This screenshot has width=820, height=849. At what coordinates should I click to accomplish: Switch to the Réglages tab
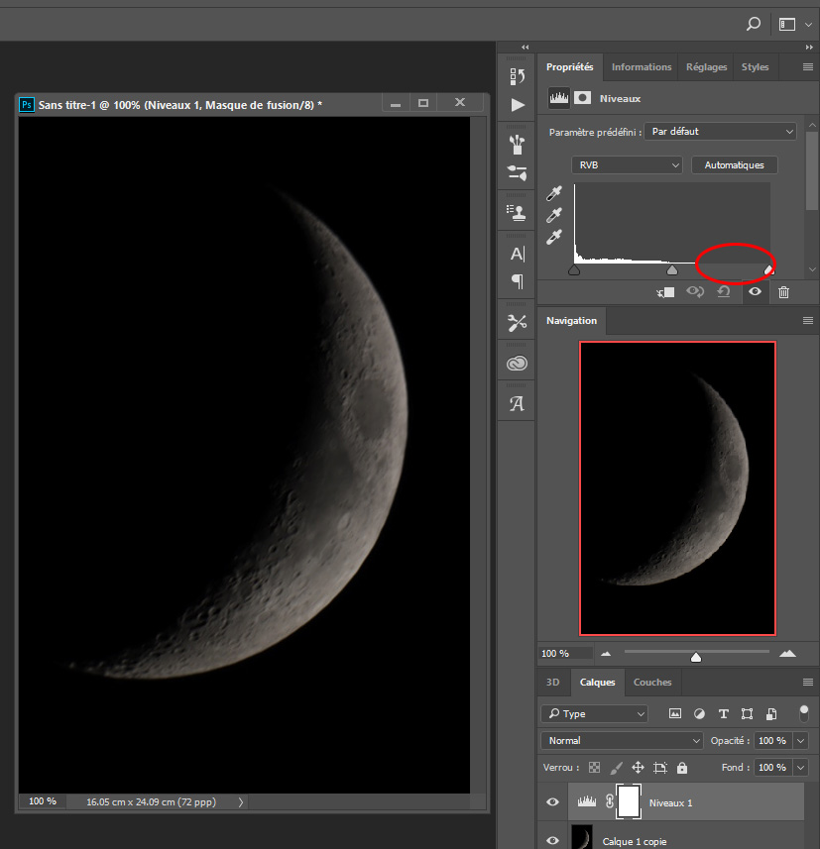(706, 67)
